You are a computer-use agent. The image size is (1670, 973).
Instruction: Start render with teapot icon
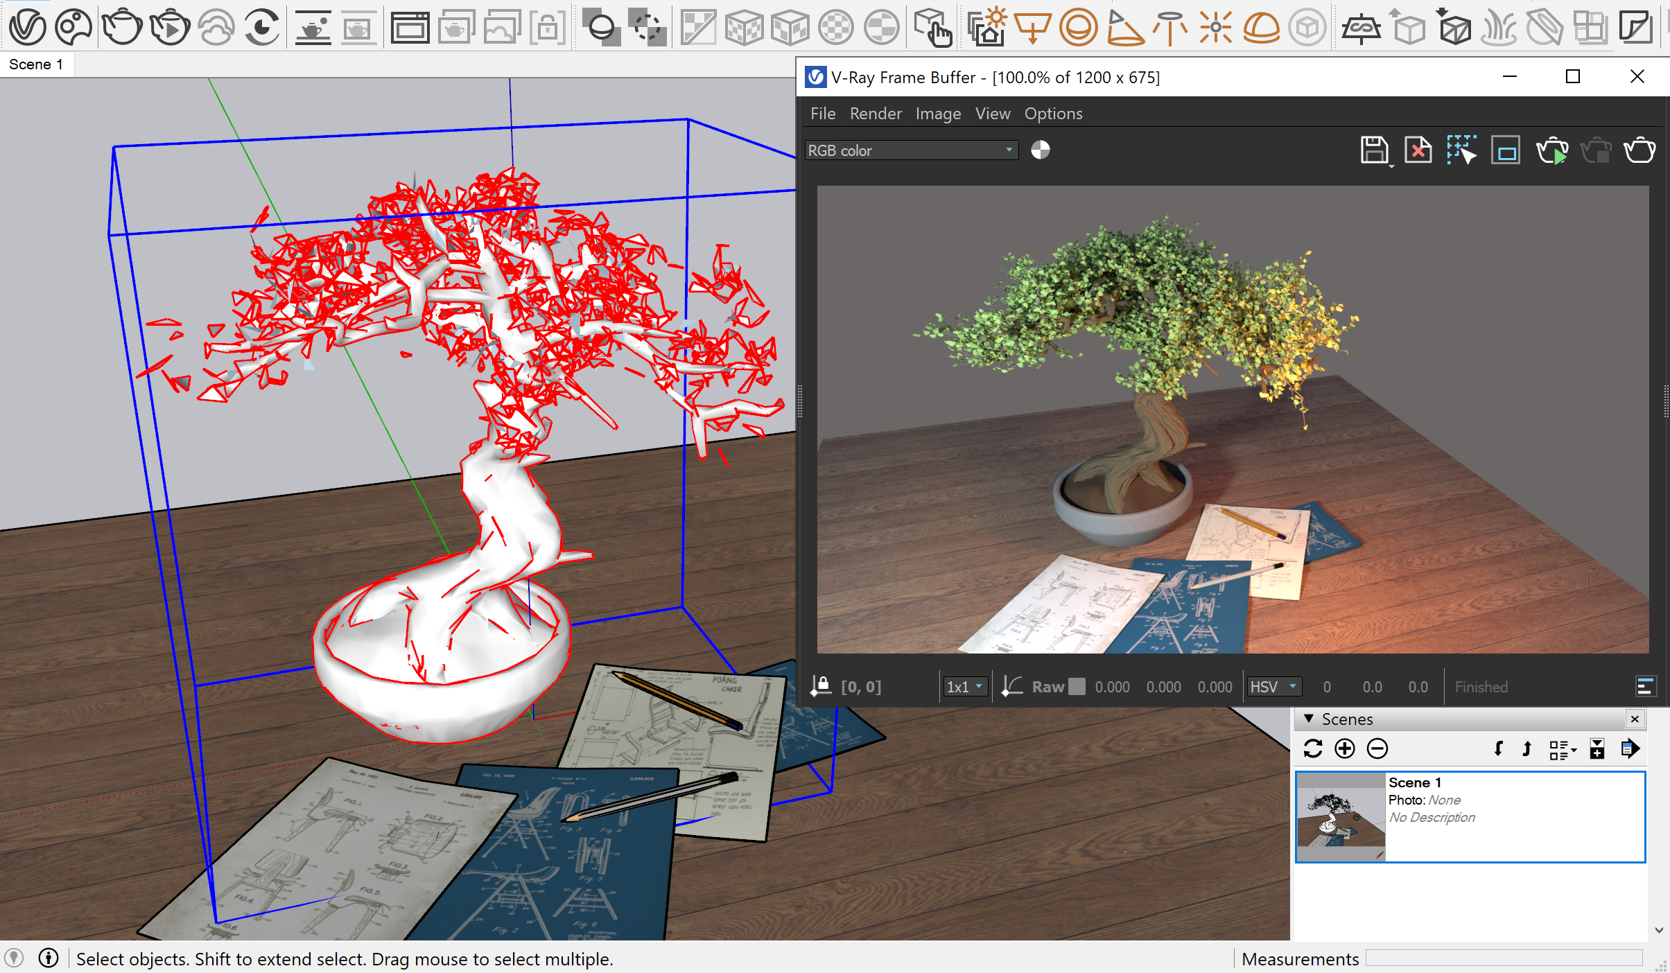[122, 28]
